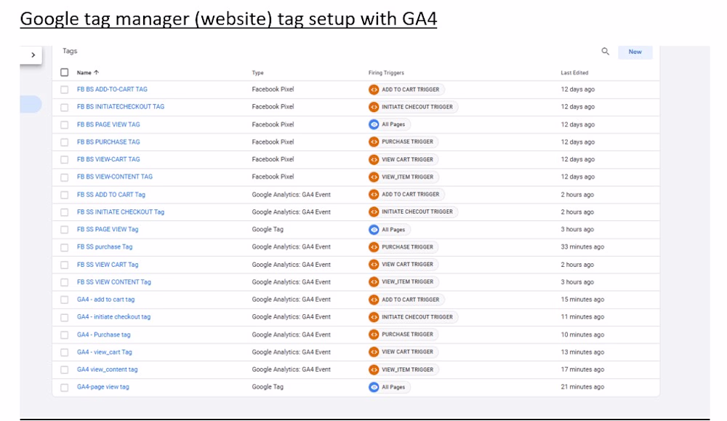Check the FB BS ADD-TO-CART TAG row checkbox
727x421 pixels.
click(x=65, y=89)
